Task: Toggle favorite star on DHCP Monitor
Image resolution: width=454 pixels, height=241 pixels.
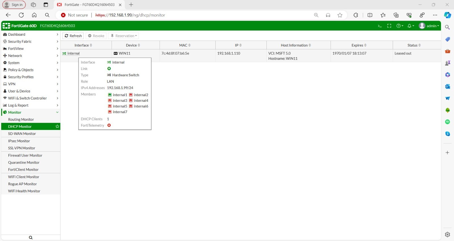Action: (x=57, y=126)
